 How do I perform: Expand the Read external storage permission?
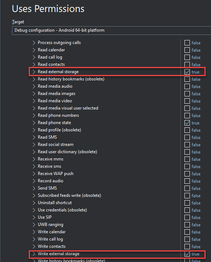34,72
